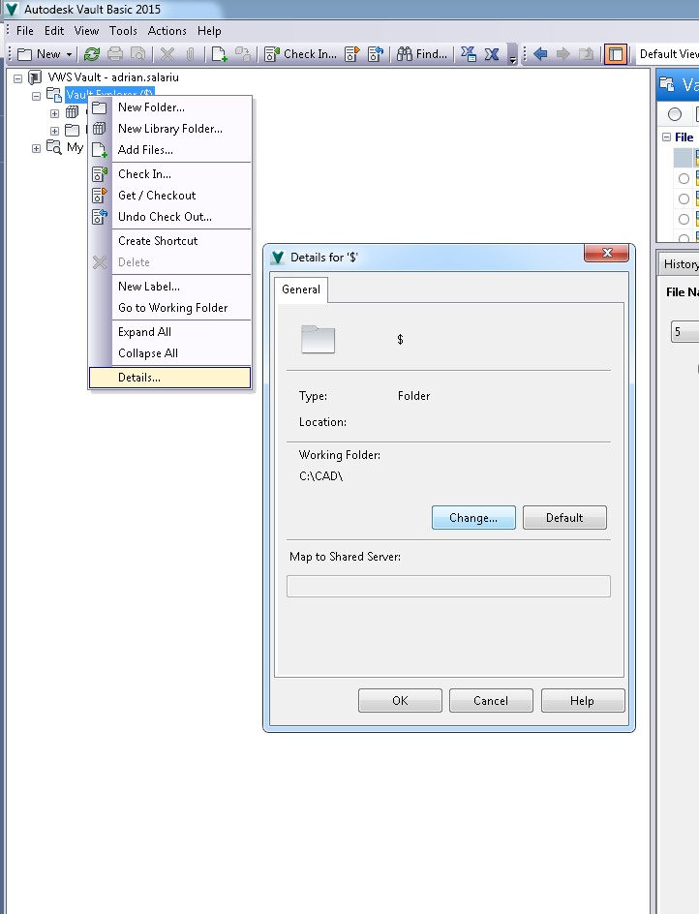
Task: Choose Go to Working Folder entry
Action: (x=170, y=308)
